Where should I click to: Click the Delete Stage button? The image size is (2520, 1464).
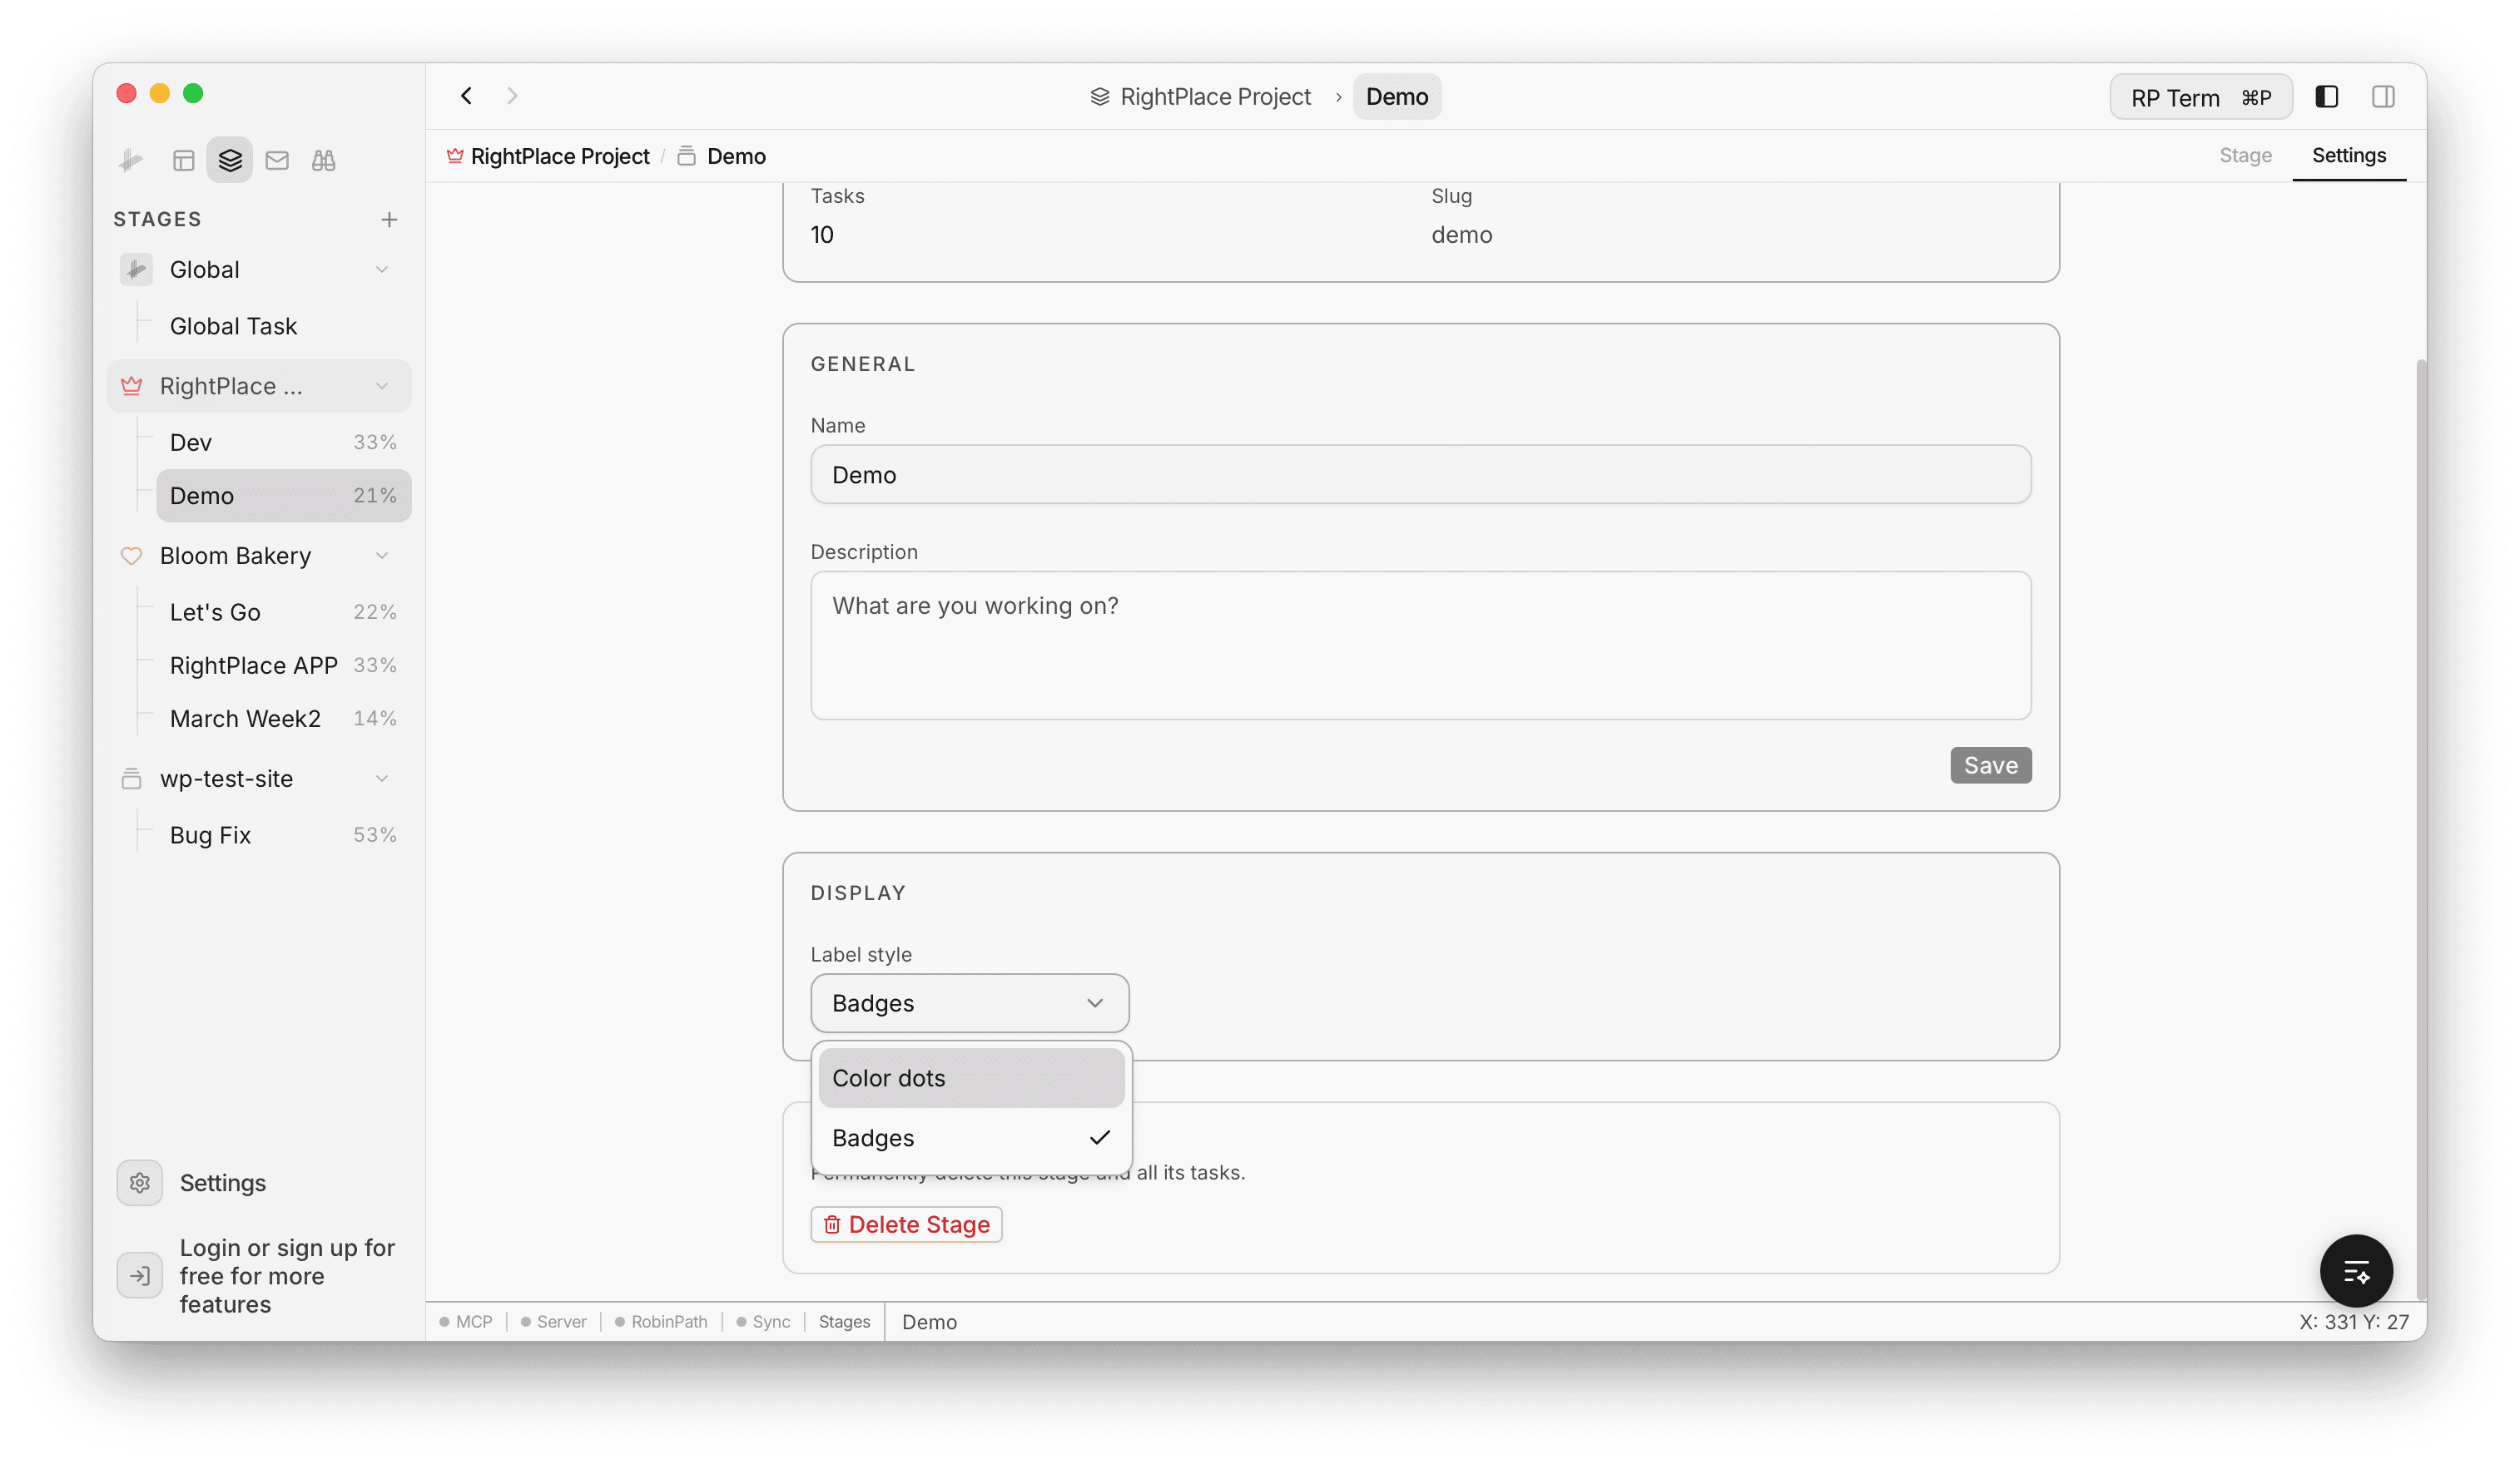pyautogui.click(x=905, y=1223)
